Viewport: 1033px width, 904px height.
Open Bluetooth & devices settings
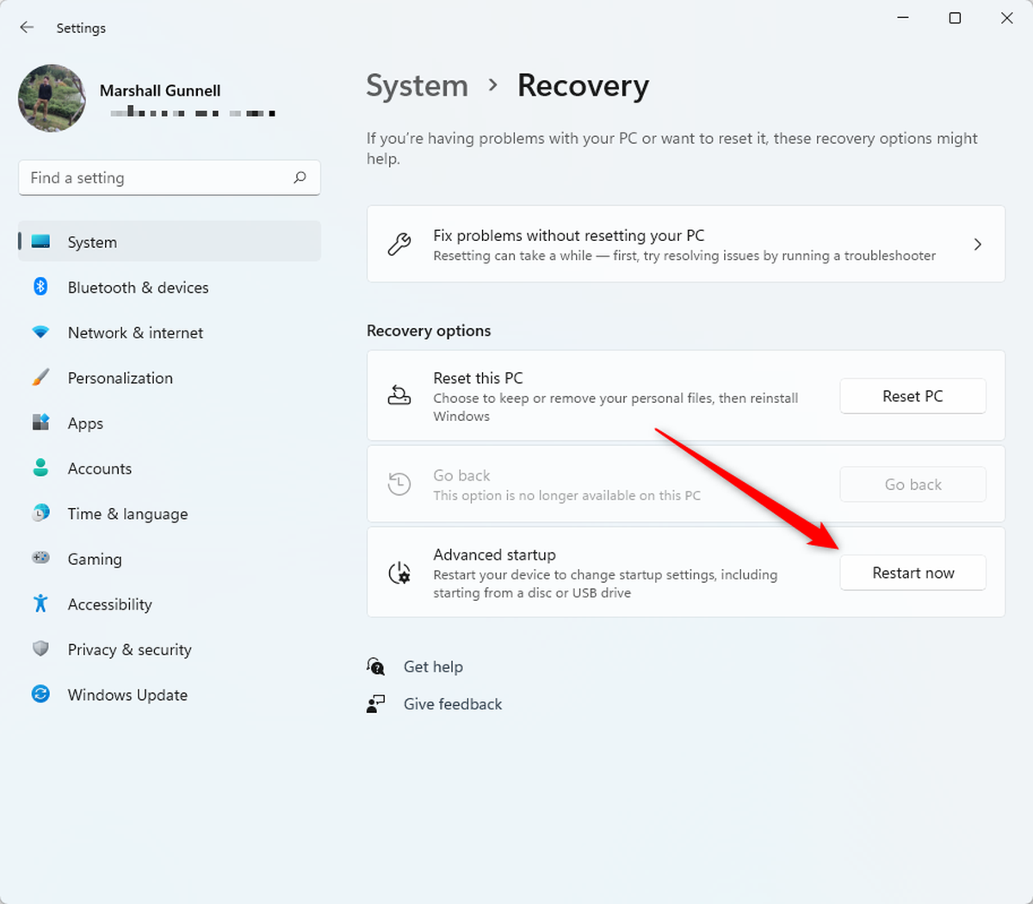(170, 288)
